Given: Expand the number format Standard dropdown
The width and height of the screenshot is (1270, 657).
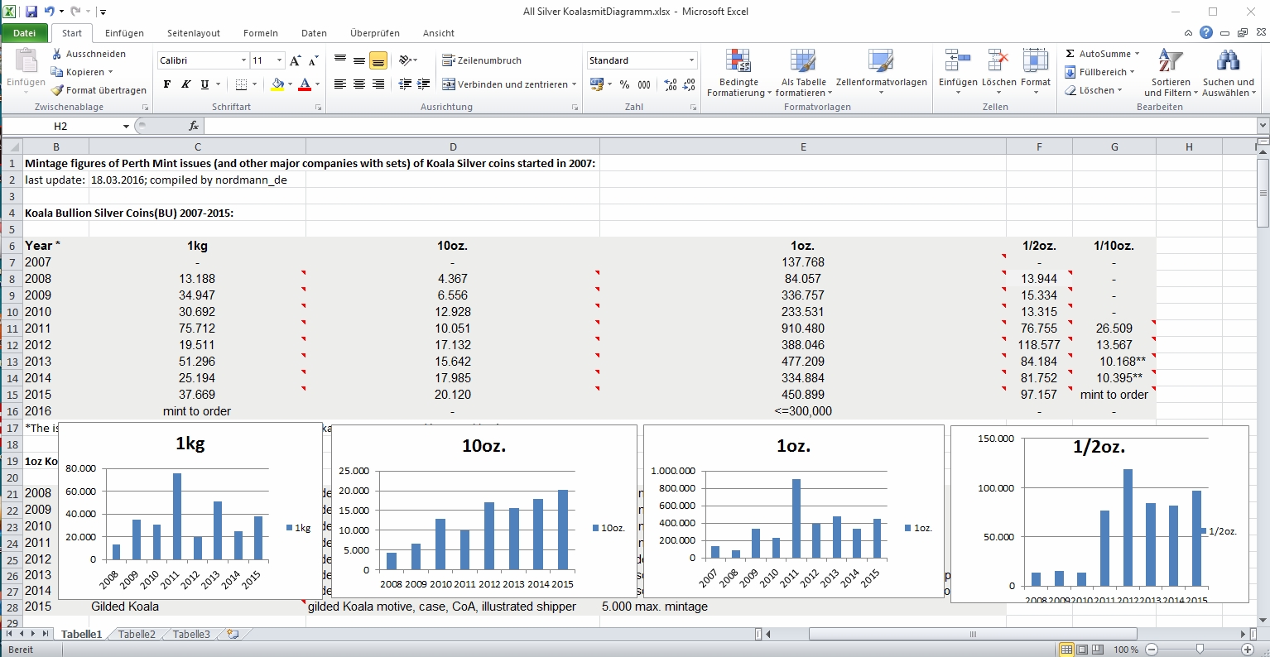Looking at the screenshot, I should click(x=691, y=60).
